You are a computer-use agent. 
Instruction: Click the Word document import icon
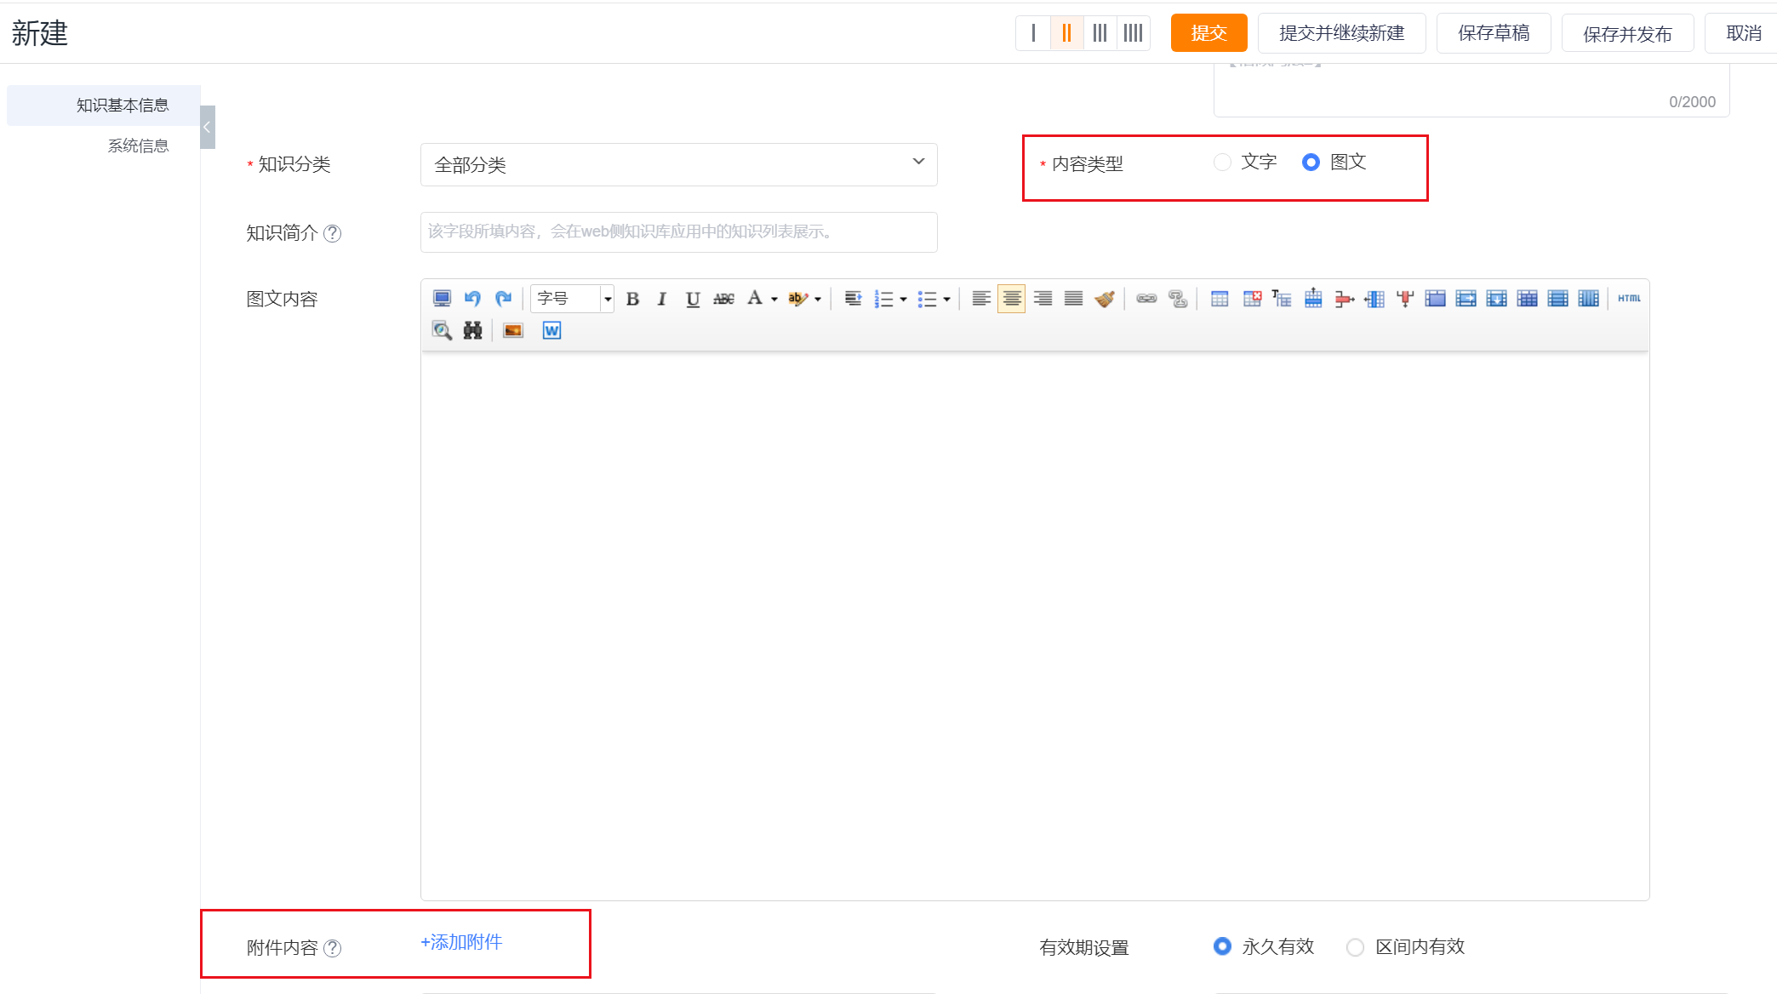[551, 331]
